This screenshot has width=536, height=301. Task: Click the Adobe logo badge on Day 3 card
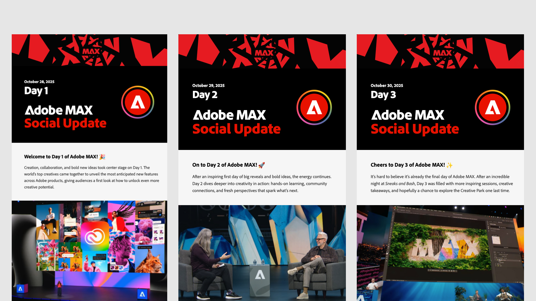pos(492,107)
